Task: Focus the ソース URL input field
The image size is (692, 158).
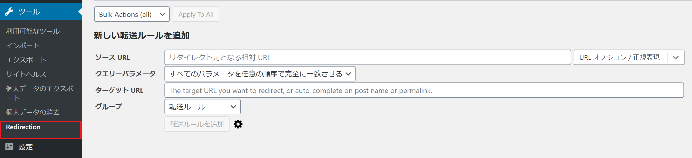Action: (x=367, y=58)
